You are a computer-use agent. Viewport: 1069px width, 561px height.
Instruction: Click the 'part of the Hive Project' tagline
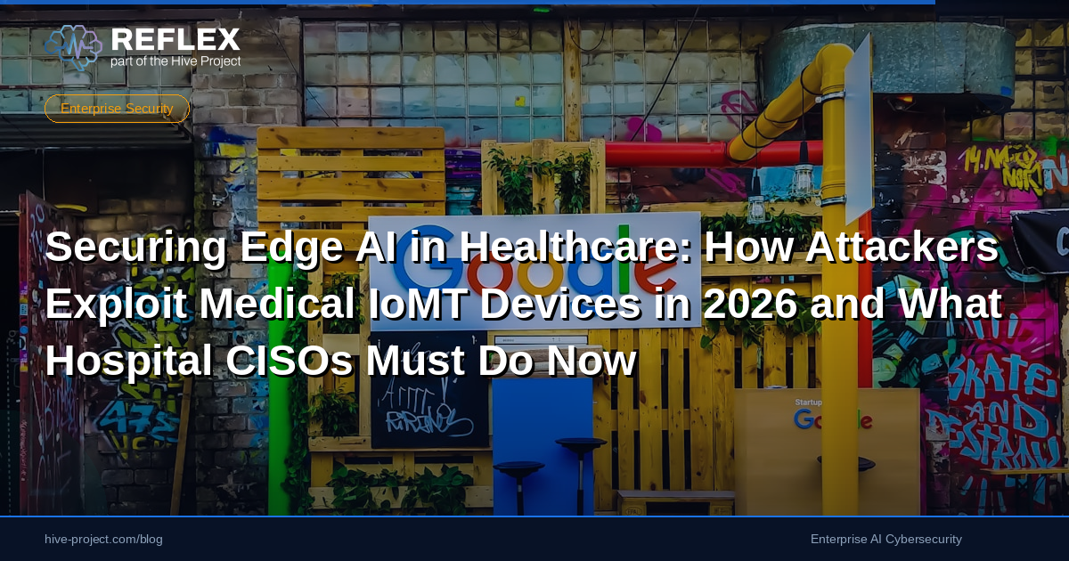[175, 61]
